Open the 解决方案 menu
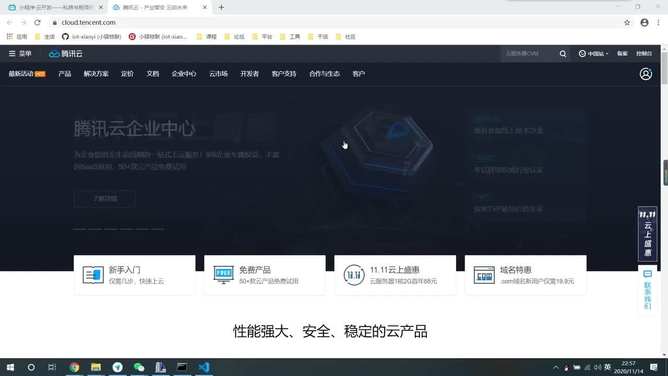Image resolution: width=668 pixels, height=376 pixels. pyautogui.click(x=96, y=74)
